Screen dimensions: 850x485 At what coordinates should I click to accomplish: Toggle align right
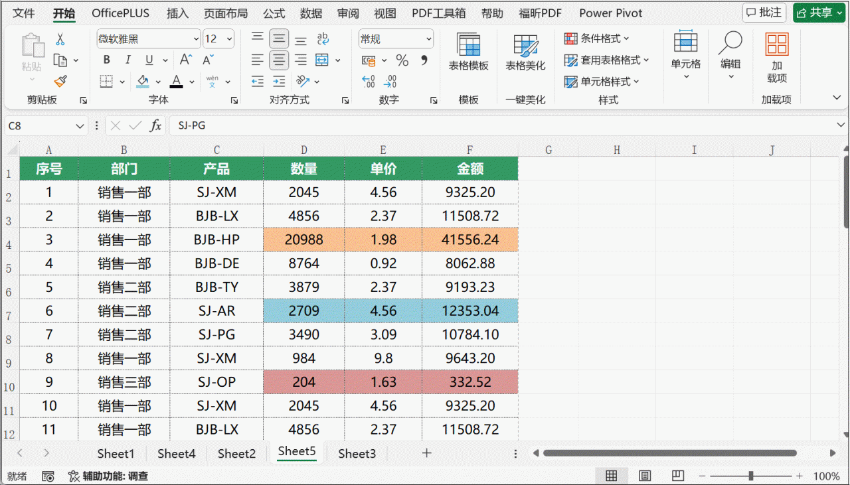click(x=301, y=60)
